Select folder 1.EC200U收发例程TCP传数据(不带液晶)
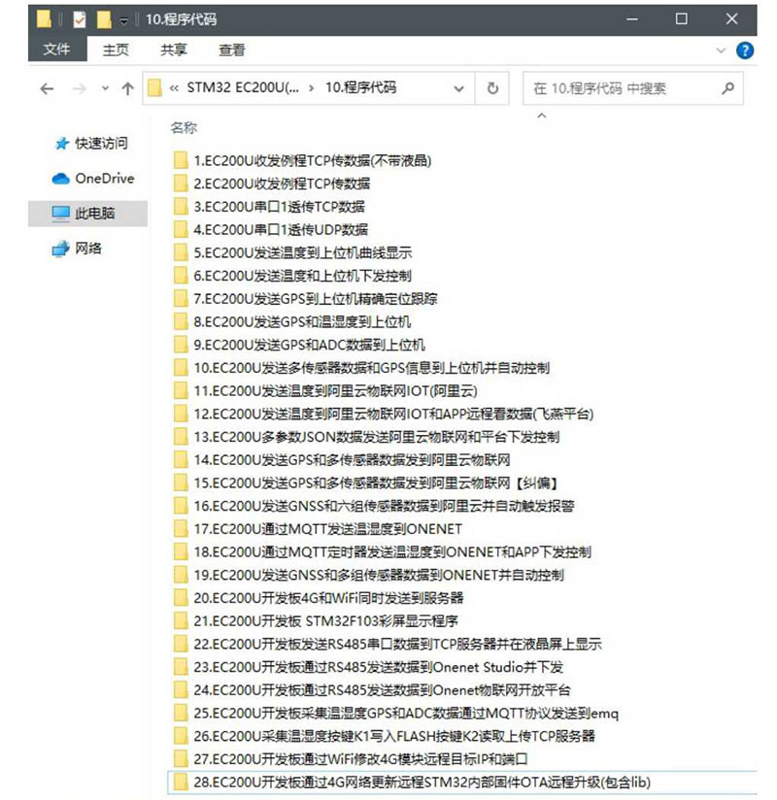Viewport: 777px width, 800px height. pos(313,161)
